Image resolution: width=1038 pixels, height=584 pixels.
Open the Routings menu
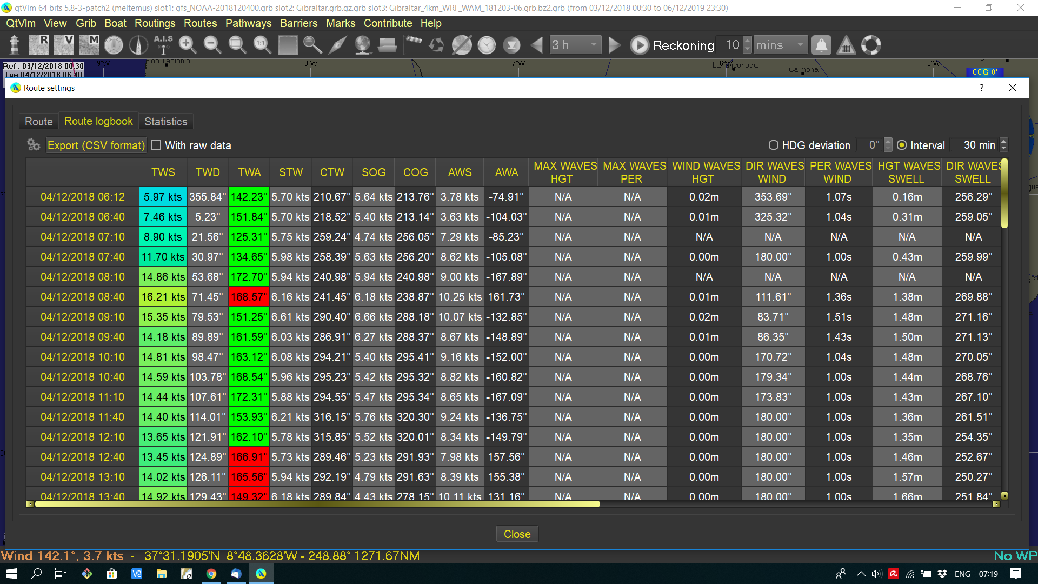[x=155, y=23]
